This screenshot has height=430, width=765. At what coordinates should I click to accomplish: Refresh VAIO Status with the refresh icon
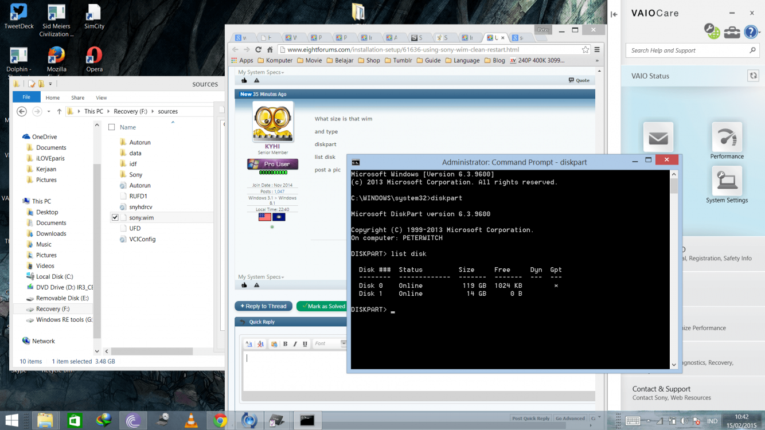753,76
